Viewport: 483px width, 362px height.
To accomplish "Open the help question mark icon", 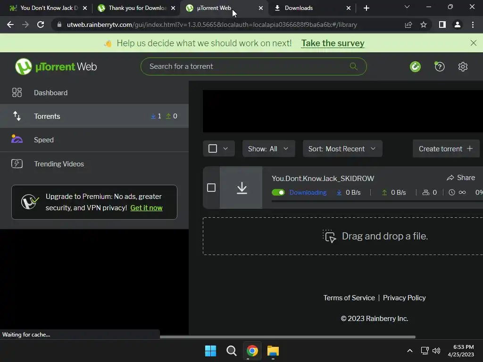I will click(x=440, y=66).
